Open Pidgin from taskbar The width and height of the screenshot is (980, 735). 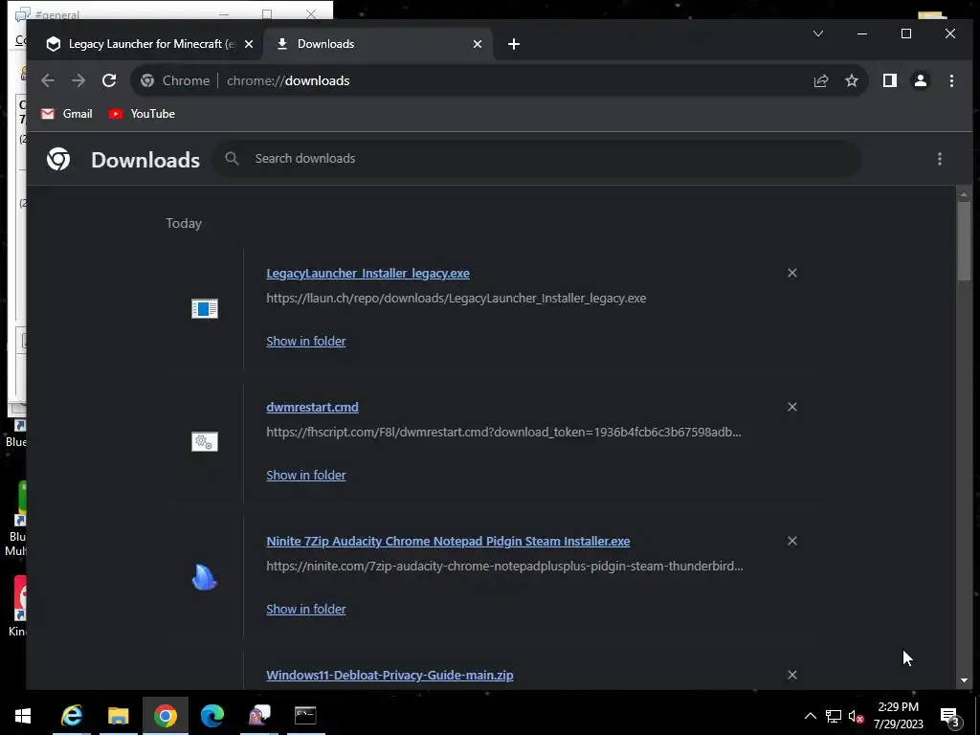tap(258, 716)
